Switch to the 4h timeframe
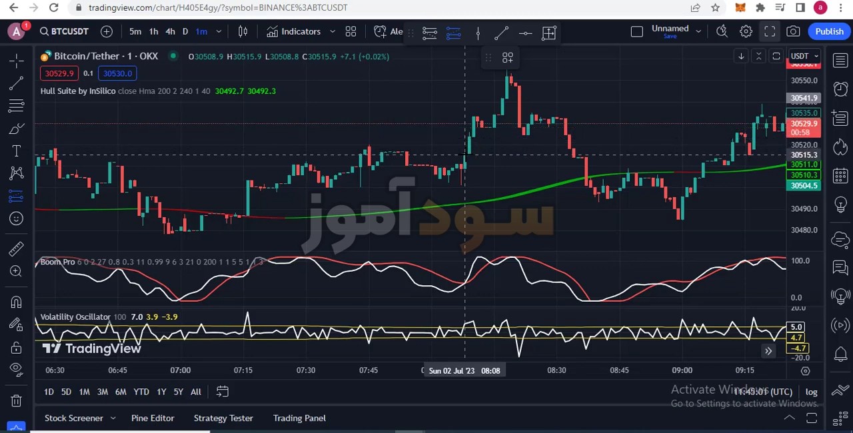Image resolution: width=853 pixels, height=433 pixels. tap(170, 31)
